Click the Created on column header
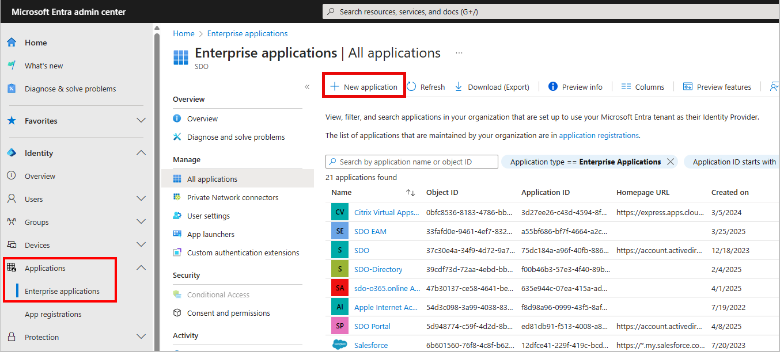Viewport: 780px width, 352px height. [x=730, y=193]
